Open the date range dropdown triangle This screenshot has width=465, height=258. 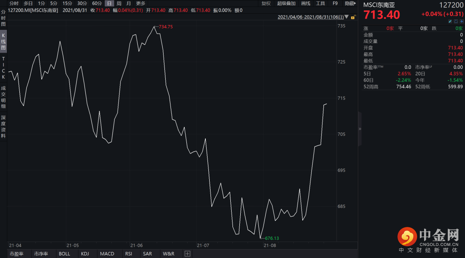[x=347, y=17]
